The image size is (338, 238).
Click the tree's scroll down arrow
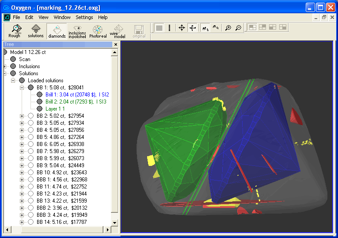115,223
